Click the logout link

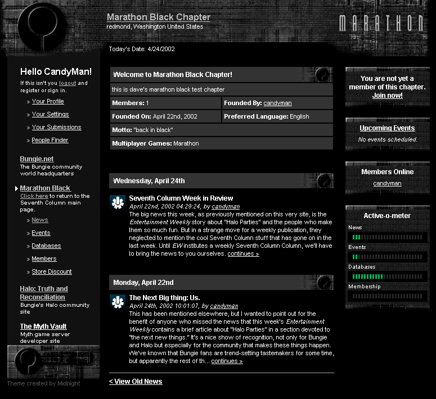tap(68, 83)
